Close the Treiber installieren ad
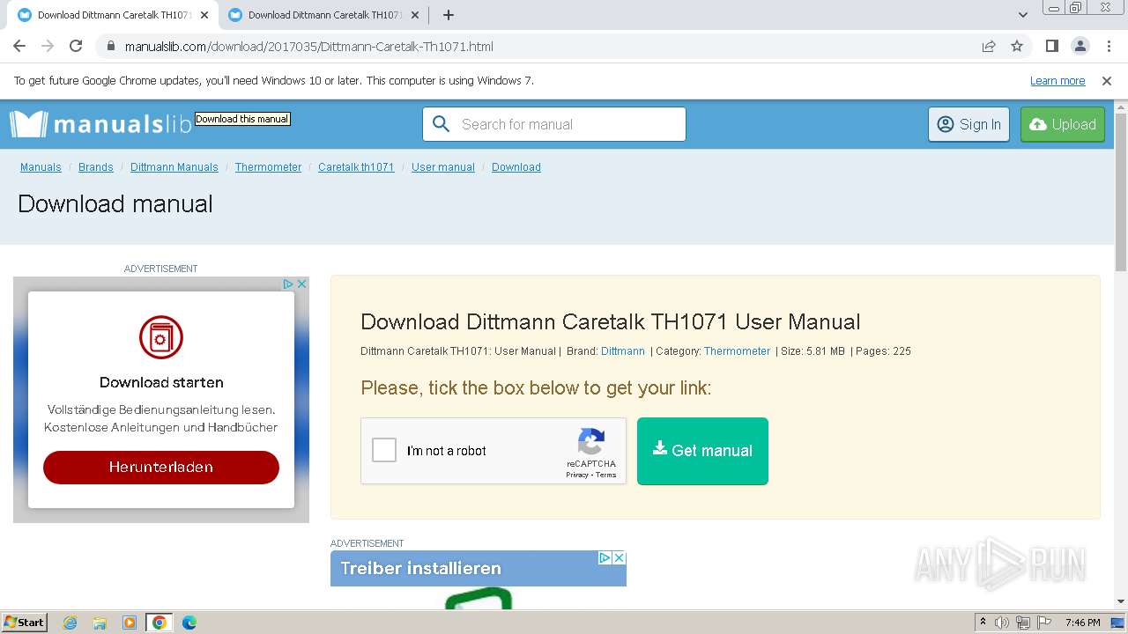The height and width of the screenshot is (634, 1128). (x=620, y=557)
